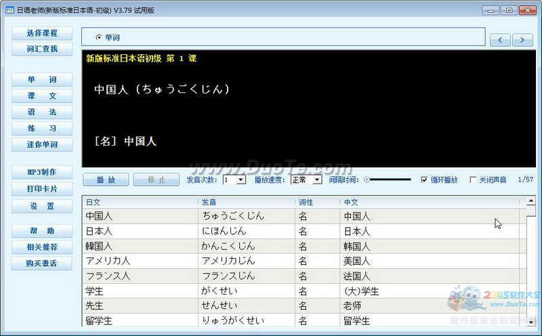The height and width of the screenshot is (336, 542).
Task: Open the 语法 grammar section
Action: pos(42,112)
